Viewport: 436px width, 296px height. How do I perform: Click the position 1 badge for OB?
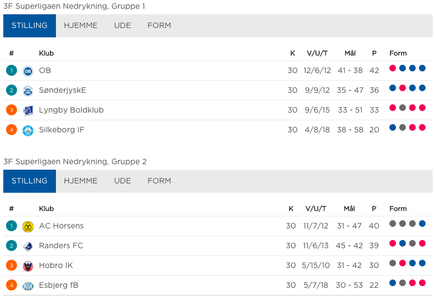pos(12,71)
